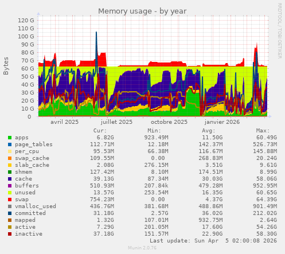285x254 pixels.
Task: Select the 'page_tables' legend label
Action: tap(34, 144)
